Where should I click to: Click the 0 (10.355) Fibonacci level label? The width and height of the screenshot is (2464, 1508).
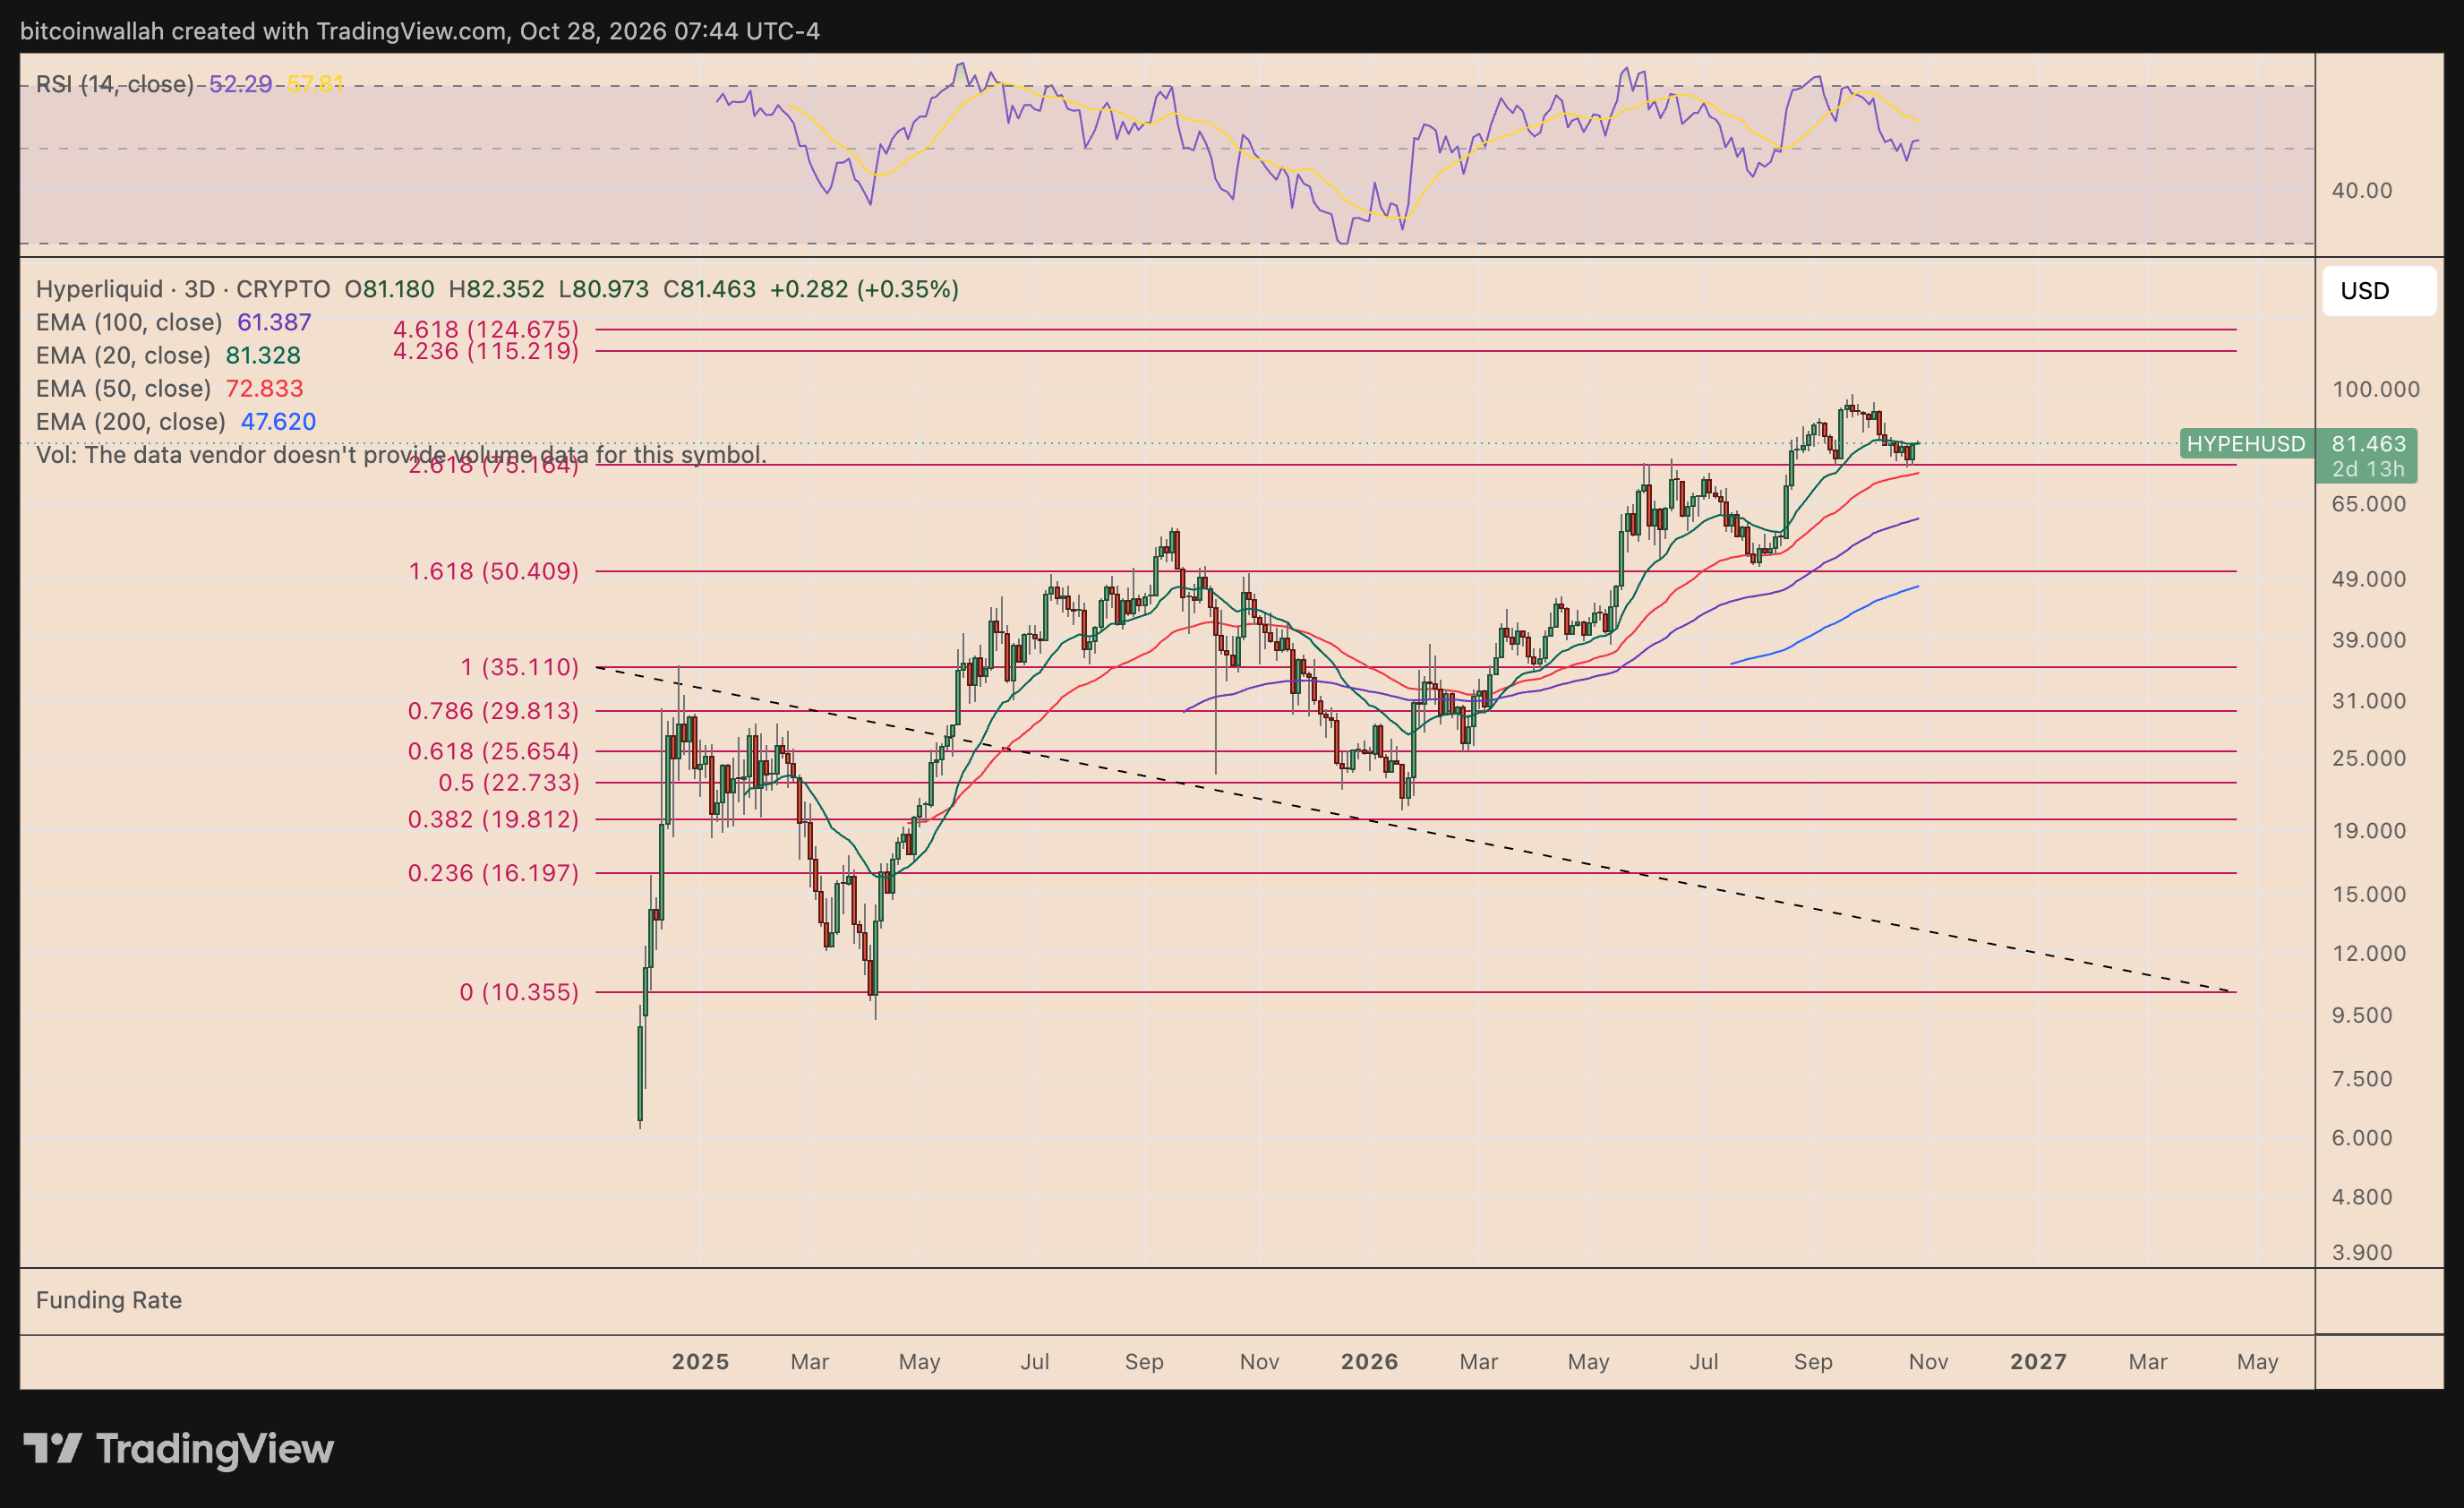(x=519, y=992)
